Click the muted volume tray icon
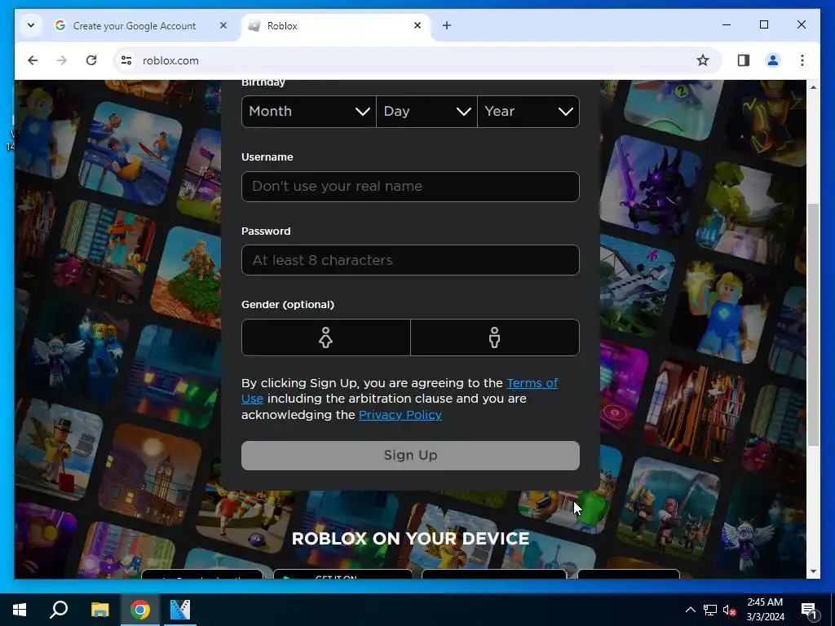This screenshot has width=835, height=626. coord(730,610)
